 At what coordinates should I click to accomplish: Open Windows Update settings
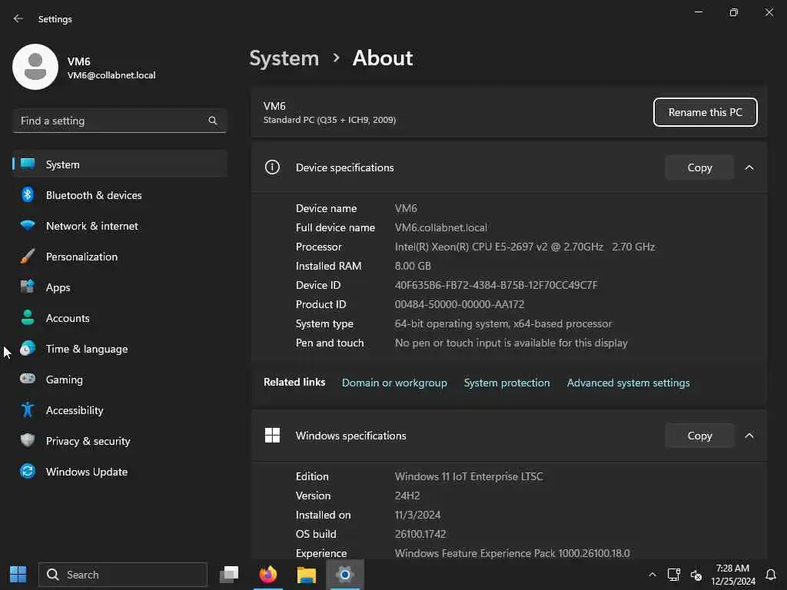120,472
